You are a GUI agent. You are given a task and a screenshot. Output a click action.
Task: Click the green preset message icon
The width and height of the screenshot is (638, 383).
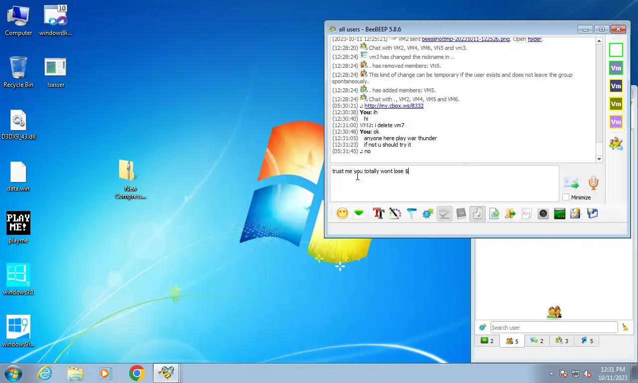pyautogui.click(x=359, y=213)
